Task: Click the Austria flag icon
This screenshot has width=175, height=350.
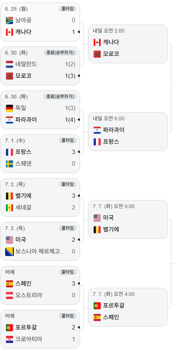Action: (x=9, y=295)
